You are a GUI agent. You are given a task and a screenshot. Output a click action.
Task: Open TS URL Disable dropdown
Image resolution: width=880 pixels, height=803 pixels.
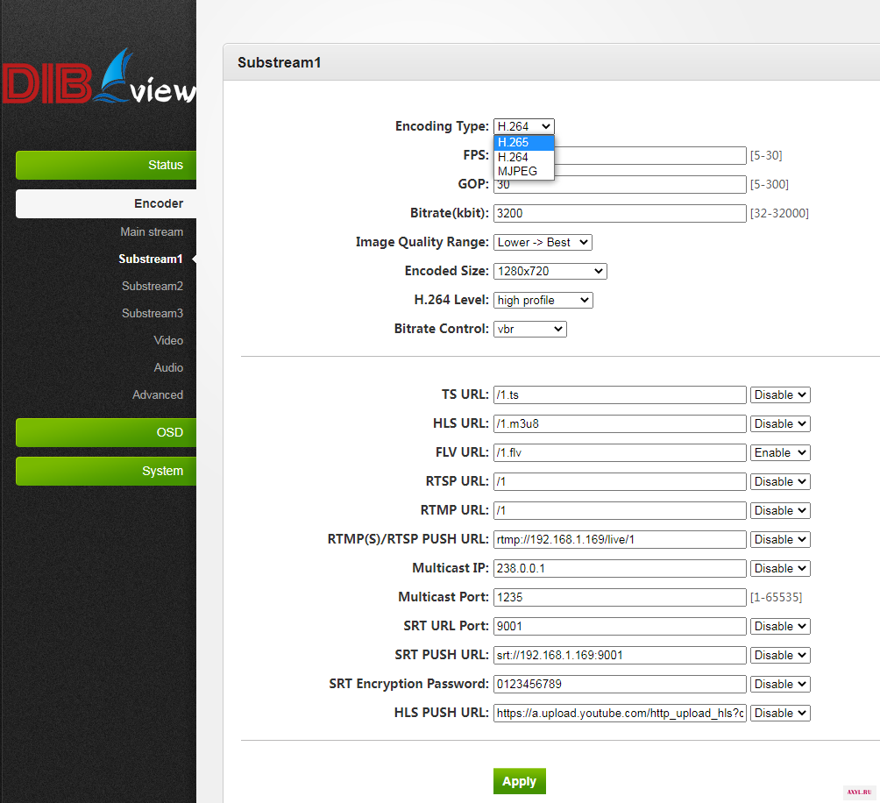click(x=780, y=395)
